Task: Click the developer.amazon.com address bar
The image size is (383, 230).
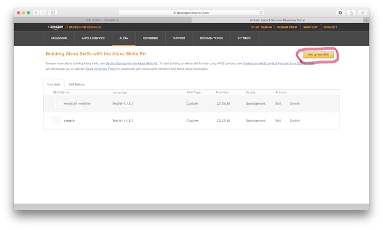Action: 192,13
